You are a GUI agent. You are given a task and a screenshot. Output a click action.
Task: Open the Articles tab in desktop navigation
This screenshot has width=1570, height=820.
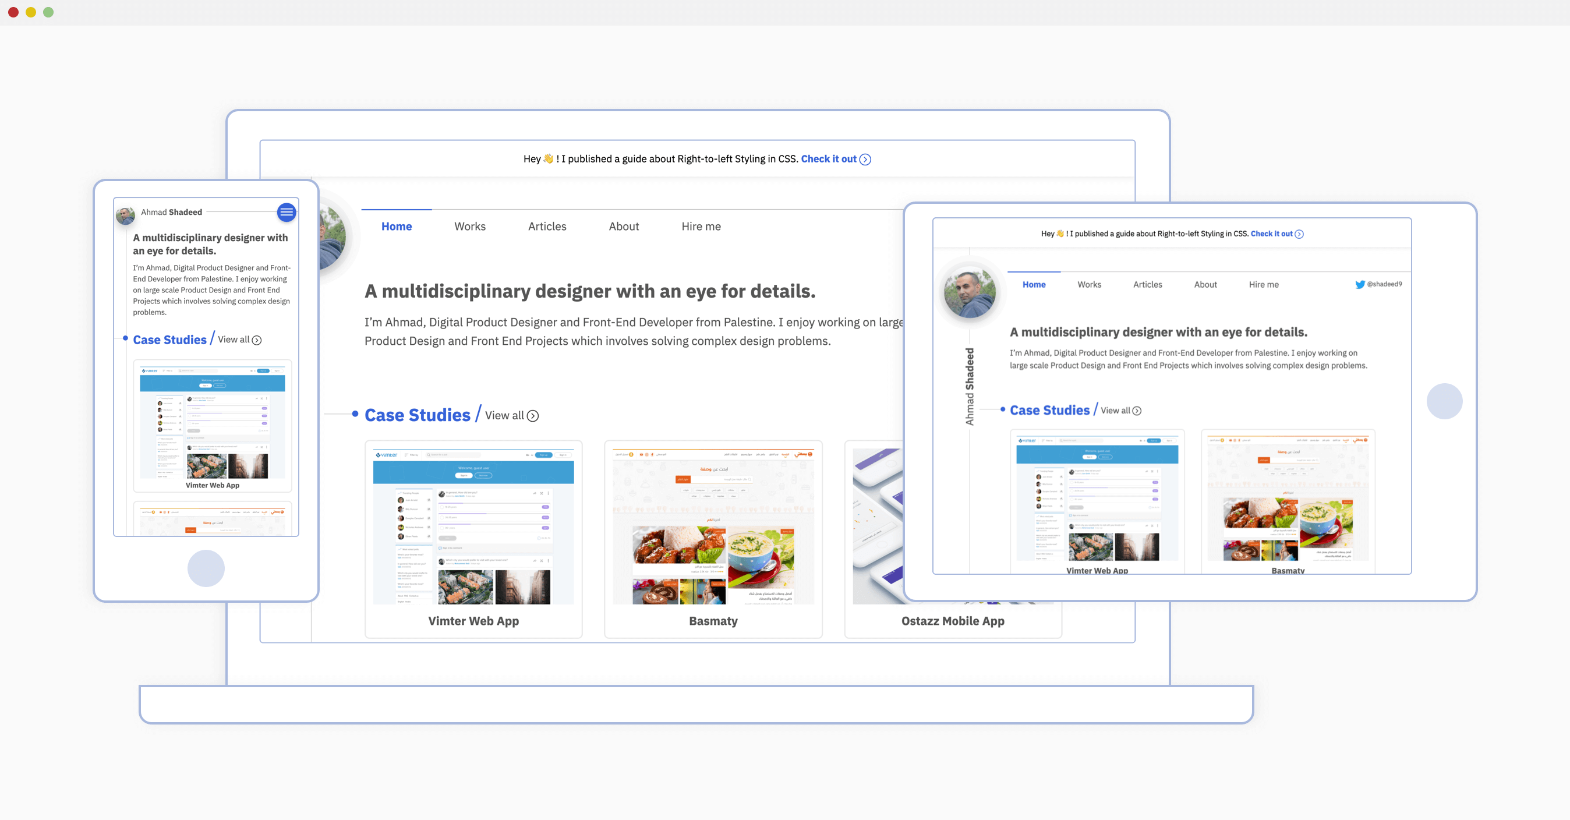pos(547,226)
